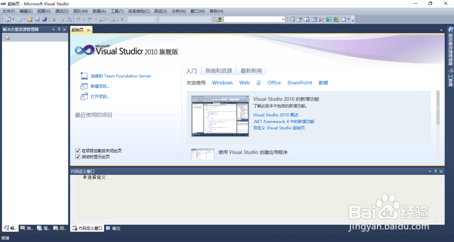Open Toolbox hammer and wrench toolbar icon

click(321, 20)
